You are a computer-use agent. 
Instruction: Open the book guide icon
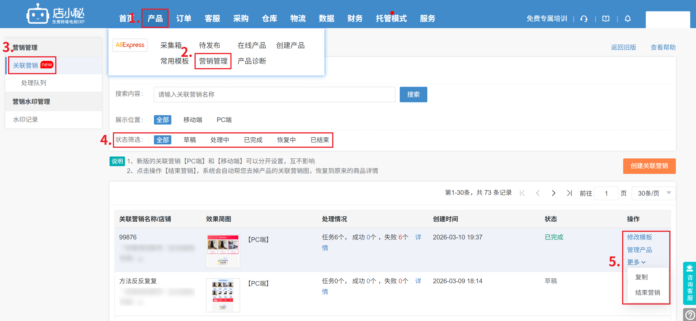point(606,19)
